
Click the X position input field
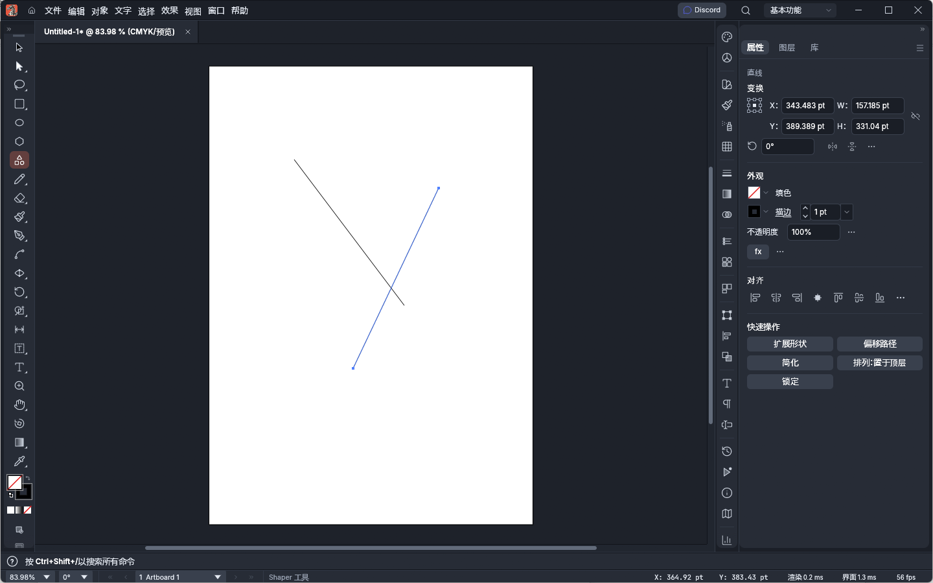tap(807, 106)
